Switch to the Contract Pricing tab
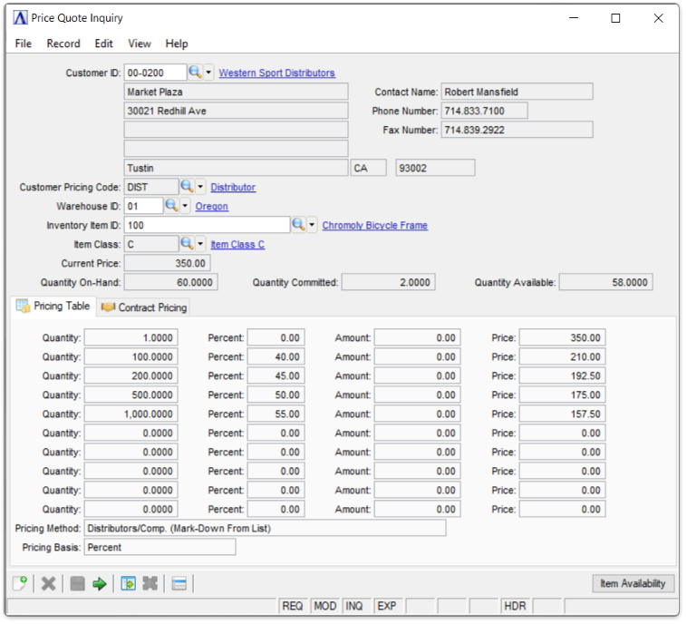The image size is (687, 624). (145, 307)
